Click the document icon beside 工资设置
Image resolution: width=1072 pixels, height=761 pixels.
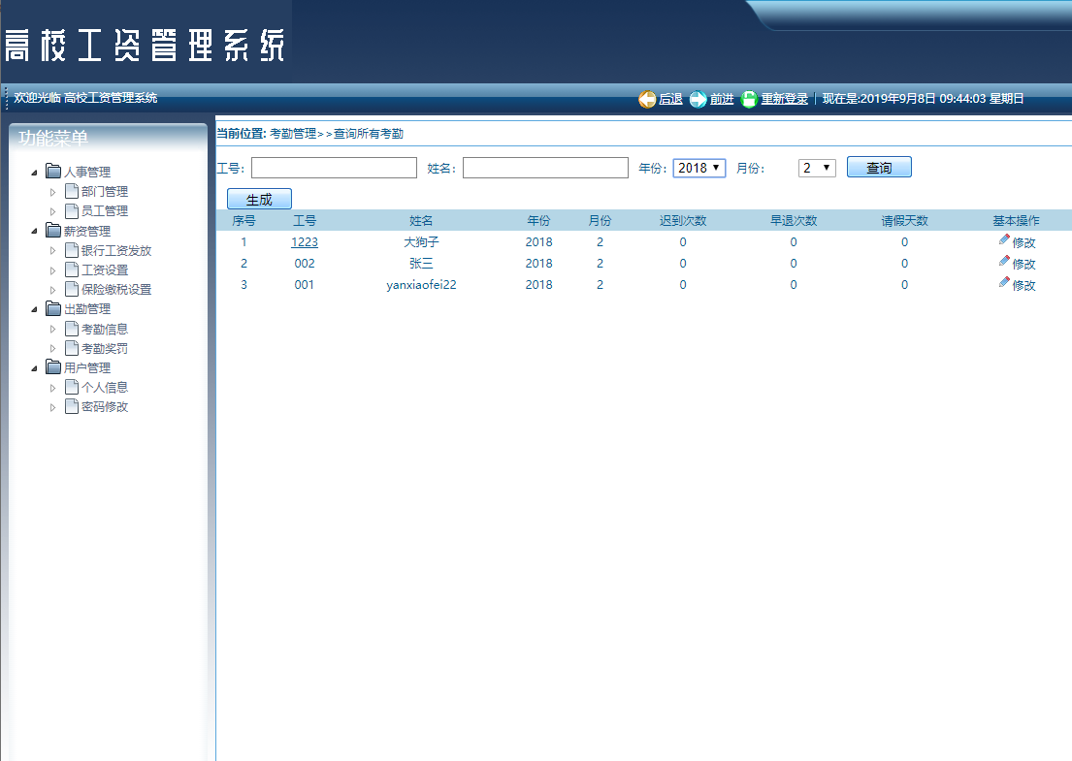[x=73, y=269]
